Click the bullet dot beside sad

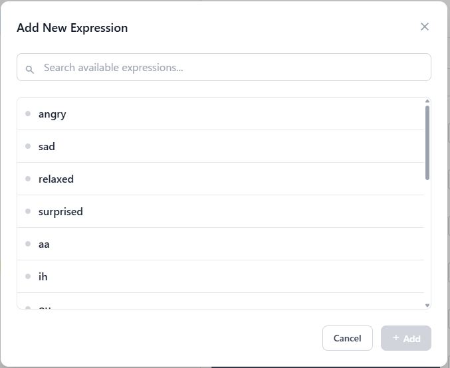(28, 146)
